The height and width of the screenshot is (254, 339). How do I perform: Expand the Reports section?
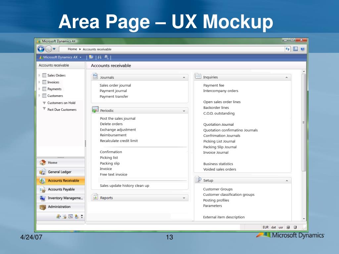coord(184,198)
